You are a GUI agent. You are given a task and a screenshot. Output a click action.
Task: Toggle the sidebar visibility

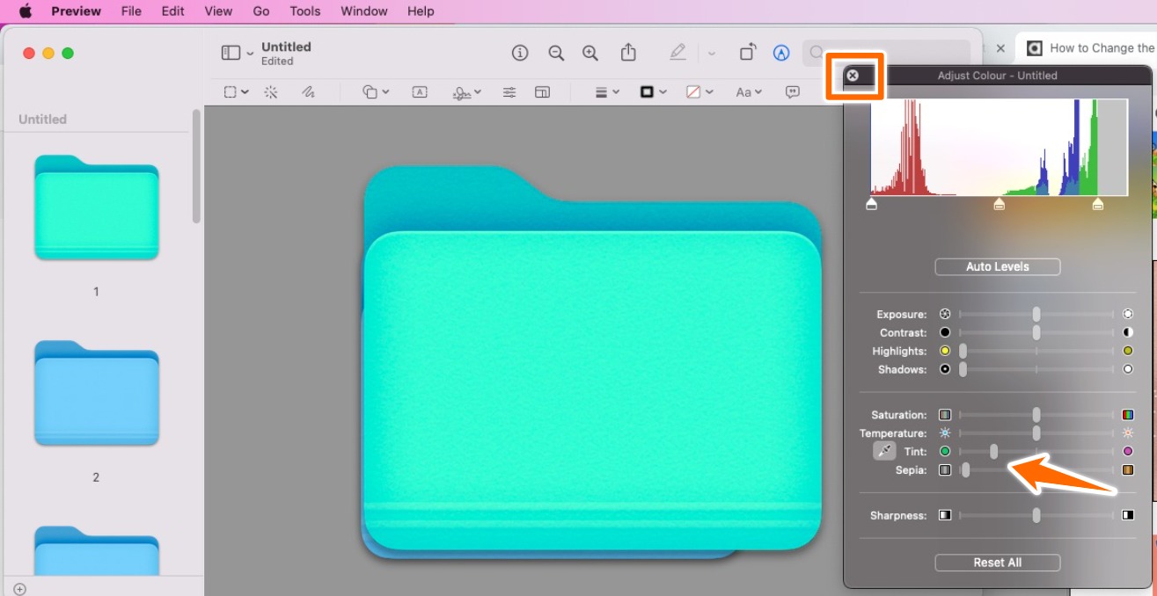pos(231,53)
